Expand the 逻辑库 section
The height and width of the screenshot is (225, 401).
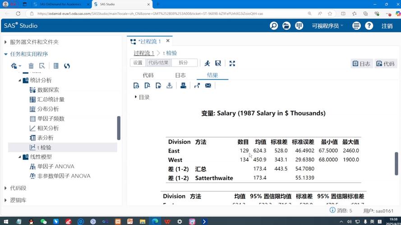[6, 200]
